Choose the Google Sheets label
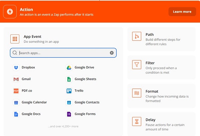The height and width of the screenshot is (136, 200). point(85,79)
